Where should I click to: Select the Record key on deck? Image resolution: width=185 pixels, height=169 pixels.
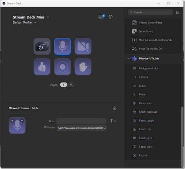(x=62, y=67)
